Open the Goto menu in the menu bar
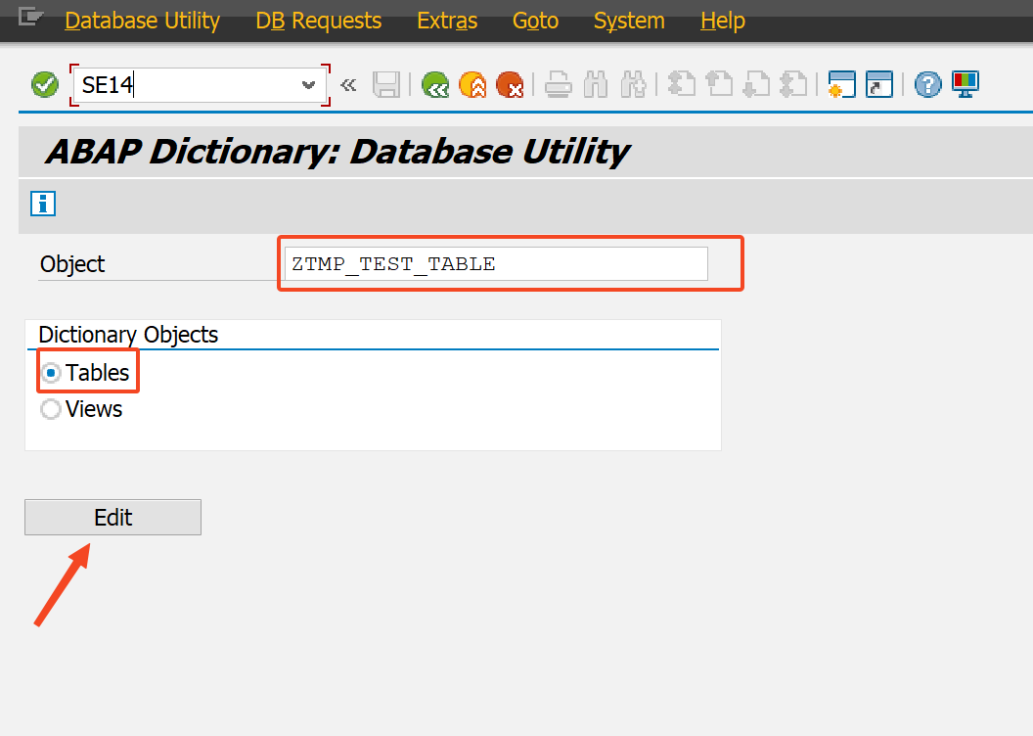The width and height of the screenshot is (1033, 736). tap(535, 20)
